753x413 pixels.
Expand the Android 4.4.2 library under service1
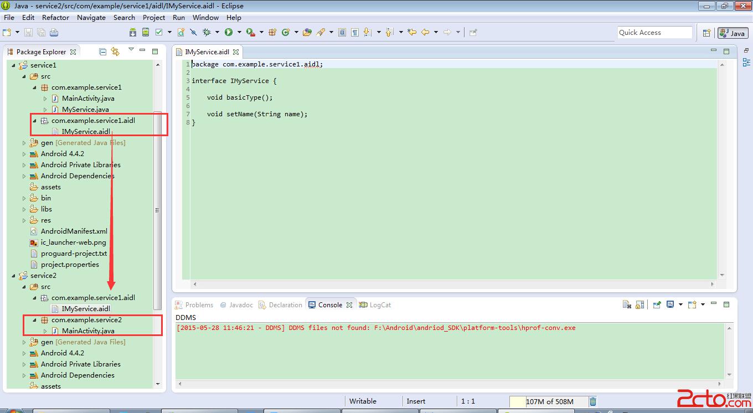24,154
